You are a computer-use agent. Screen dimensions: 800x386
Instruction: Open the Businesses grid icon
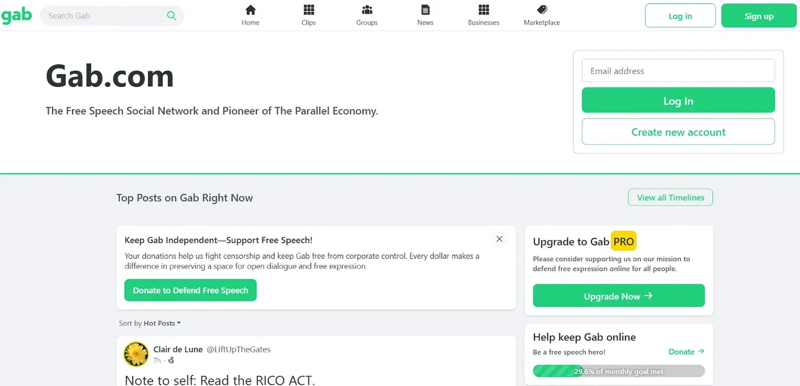point(483,10)
